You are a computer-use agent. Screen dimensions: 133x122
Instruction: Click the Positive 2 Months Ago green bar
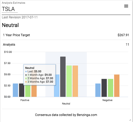[28, 91]
